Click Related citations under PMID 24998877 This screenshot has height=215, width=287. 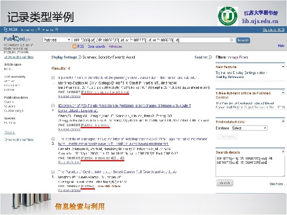pyautogui.click(x=69, y=96)
